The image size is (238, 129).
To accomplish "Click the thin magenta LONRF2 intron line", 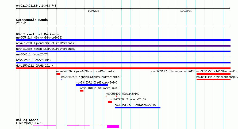I will tap(61, 125).
